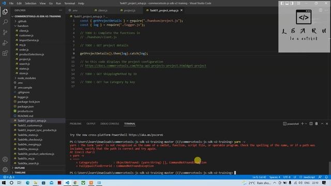Open the terminal launch profile dropdown arrow
The height and width of the screenshot is (186, 331).
(306, 123)
